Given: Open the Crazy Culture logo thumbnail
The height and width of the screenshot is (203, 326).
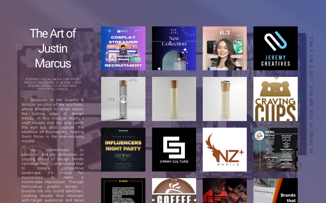Looking at the screenshot, I should (x=174, y=149).
